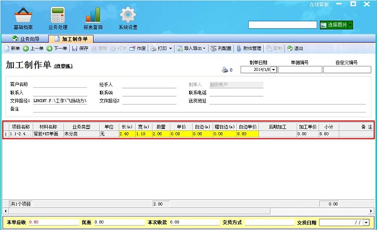This screenshot has height=230, width=377.
Task: Switch to the 业务向导 tab
Action: [26, 39]
